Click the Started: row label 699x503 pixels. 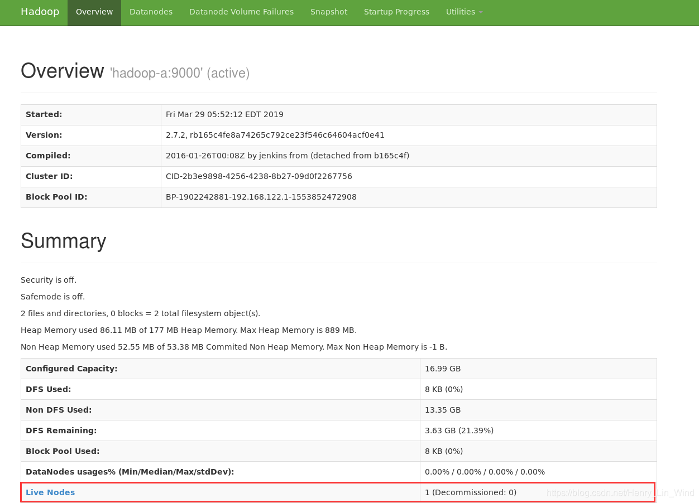click(x=44, y=114)
